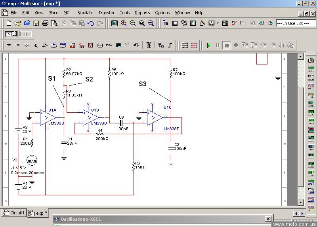Select the U1A LM339D comparator
This screenshot has height=227, width=317.
tap(48, 117)
